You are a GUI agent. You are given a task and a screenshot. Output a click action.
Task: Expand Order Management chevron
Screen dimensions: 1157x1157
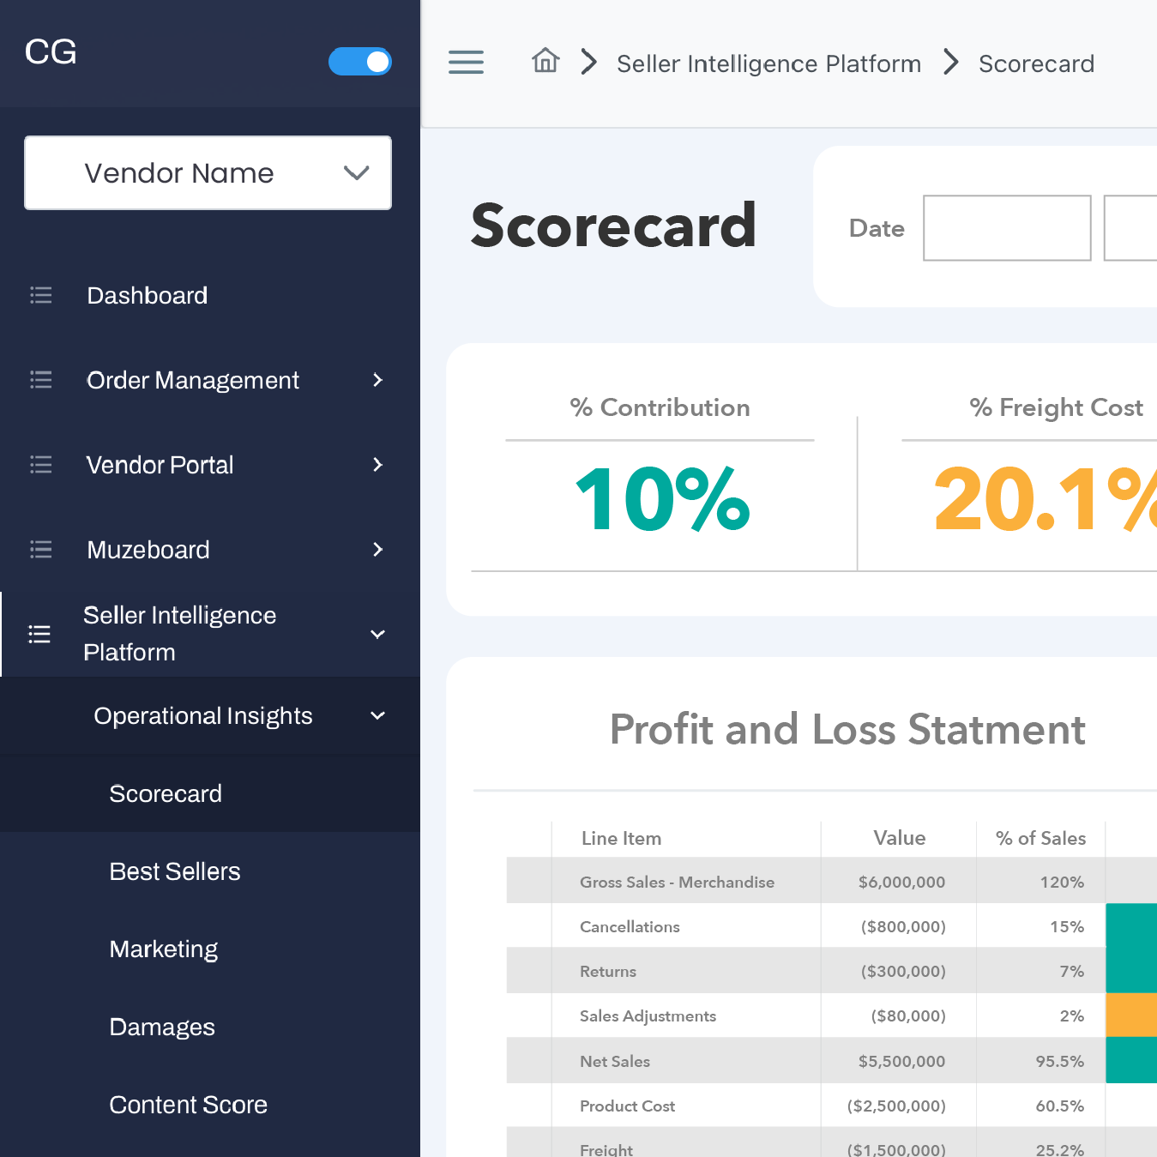point(377,380)
